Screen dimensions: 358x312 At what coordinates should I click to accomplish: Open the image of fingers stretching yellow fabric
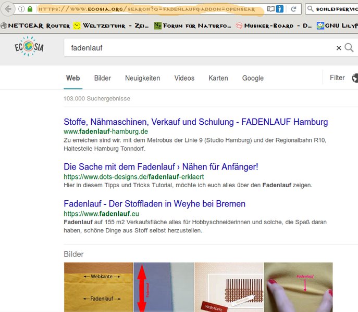point(298,287)
